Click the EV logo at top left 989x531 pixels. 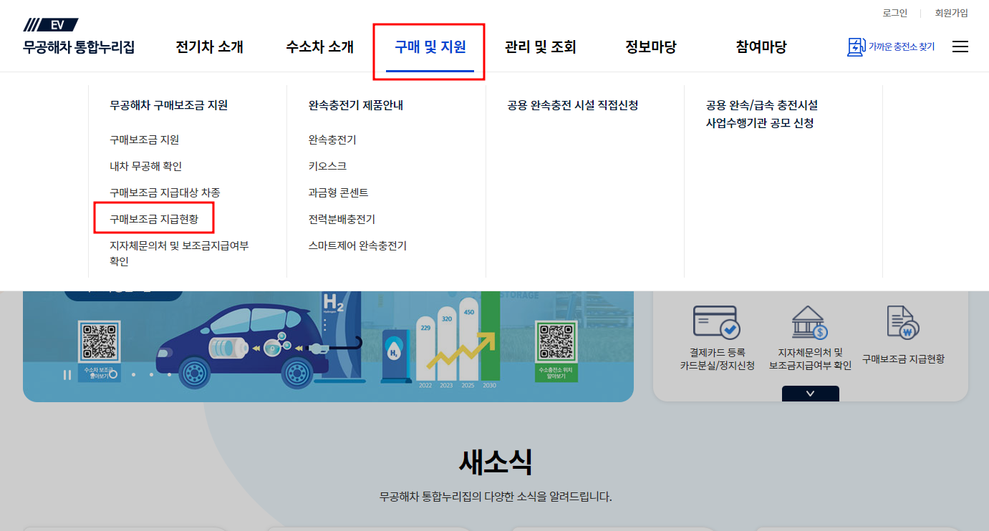(x=51, y=25)
